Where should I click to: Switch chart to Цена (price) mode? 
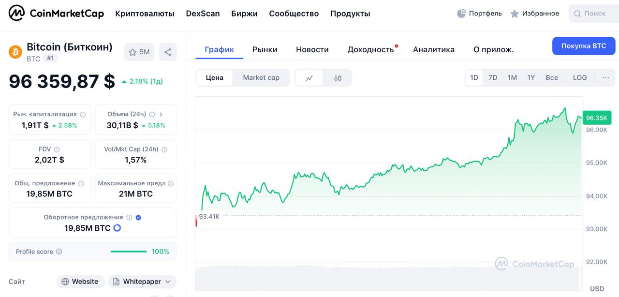click(x=215, y=78)
